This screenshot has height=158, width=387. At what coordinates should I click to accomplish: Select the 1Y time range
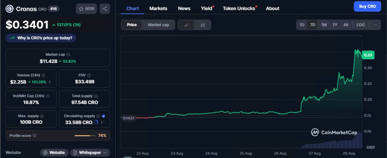tap(335, 25)
